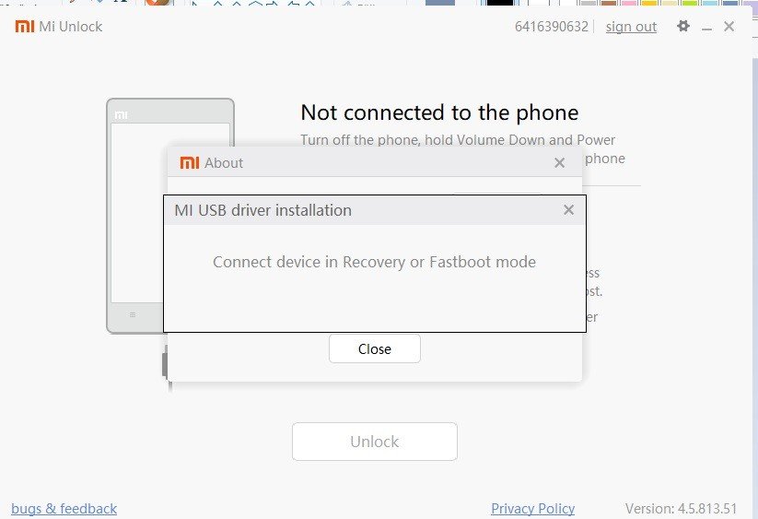Select the black color swatch at top
This screenshot has width=758, height=519.
(x=499, y=3)
